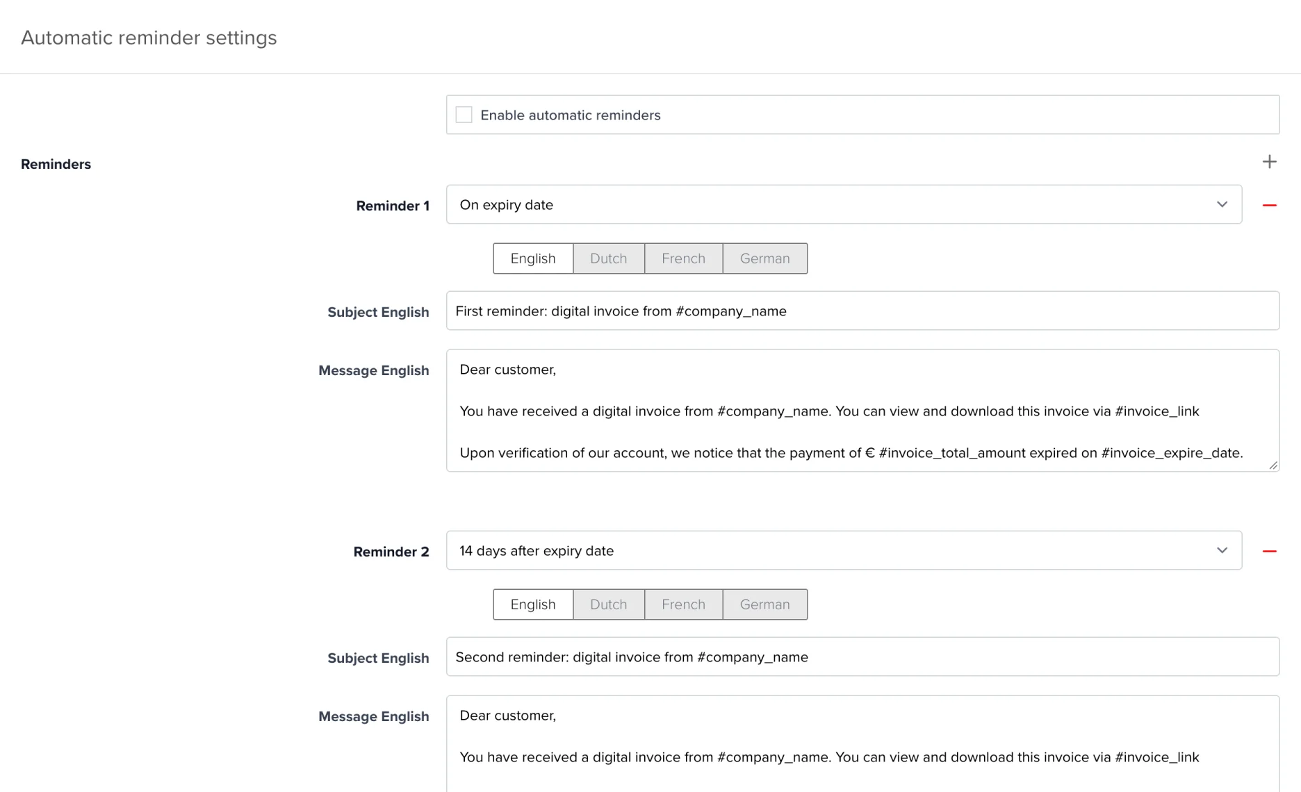Switch Reminder 1 to the French tab
This screenshot has width=1301, height=792.
pyautogui.click(x=684, y=258)
